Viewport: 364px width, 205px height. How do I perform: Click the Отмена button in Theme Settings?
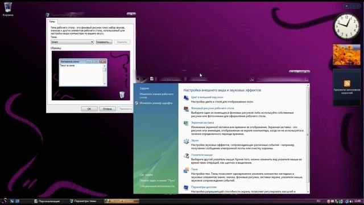click(x=107, y=109)
